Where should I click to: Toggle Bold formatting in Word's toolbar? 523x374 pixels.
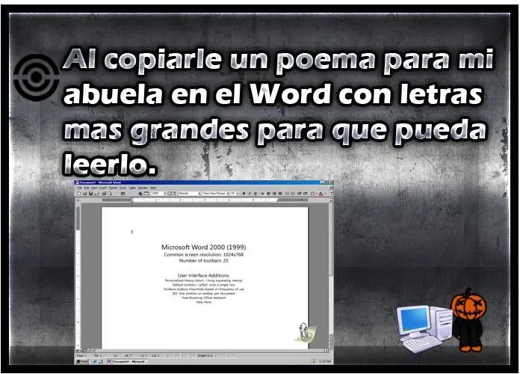[x=244, y=193]
